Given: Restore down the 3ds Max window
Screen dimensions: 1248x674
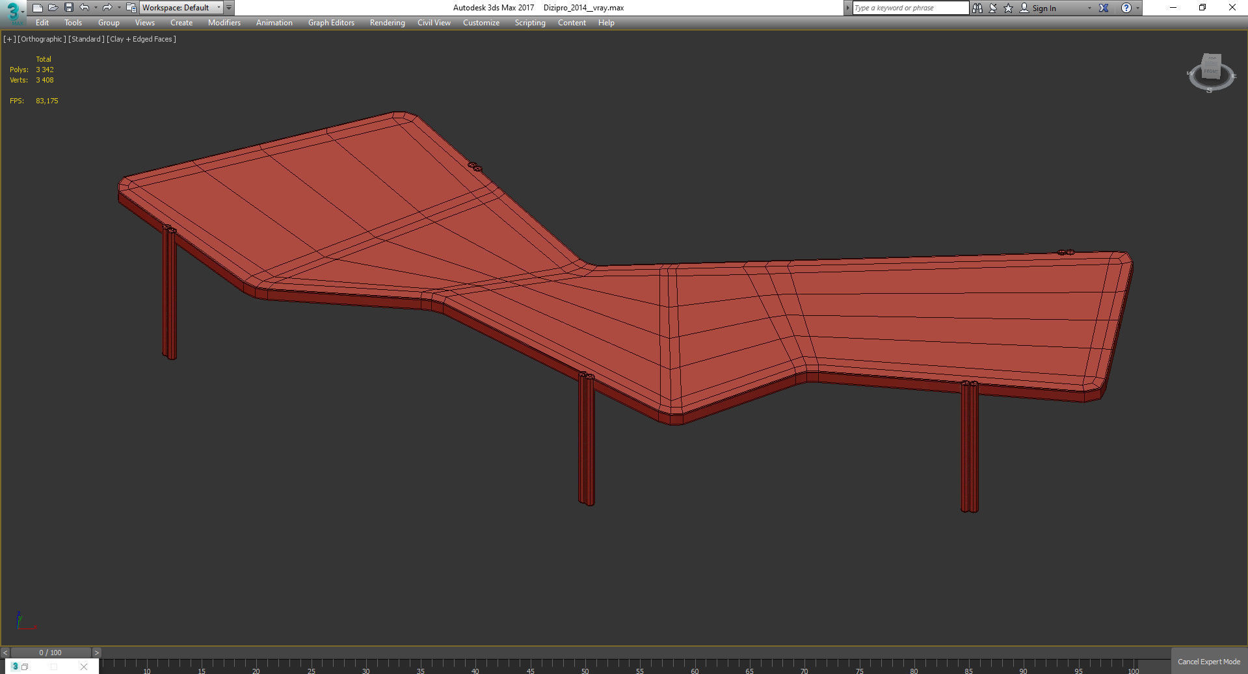Looking at the screenshot, I should pyautogui.click(x=1202, y=8).
